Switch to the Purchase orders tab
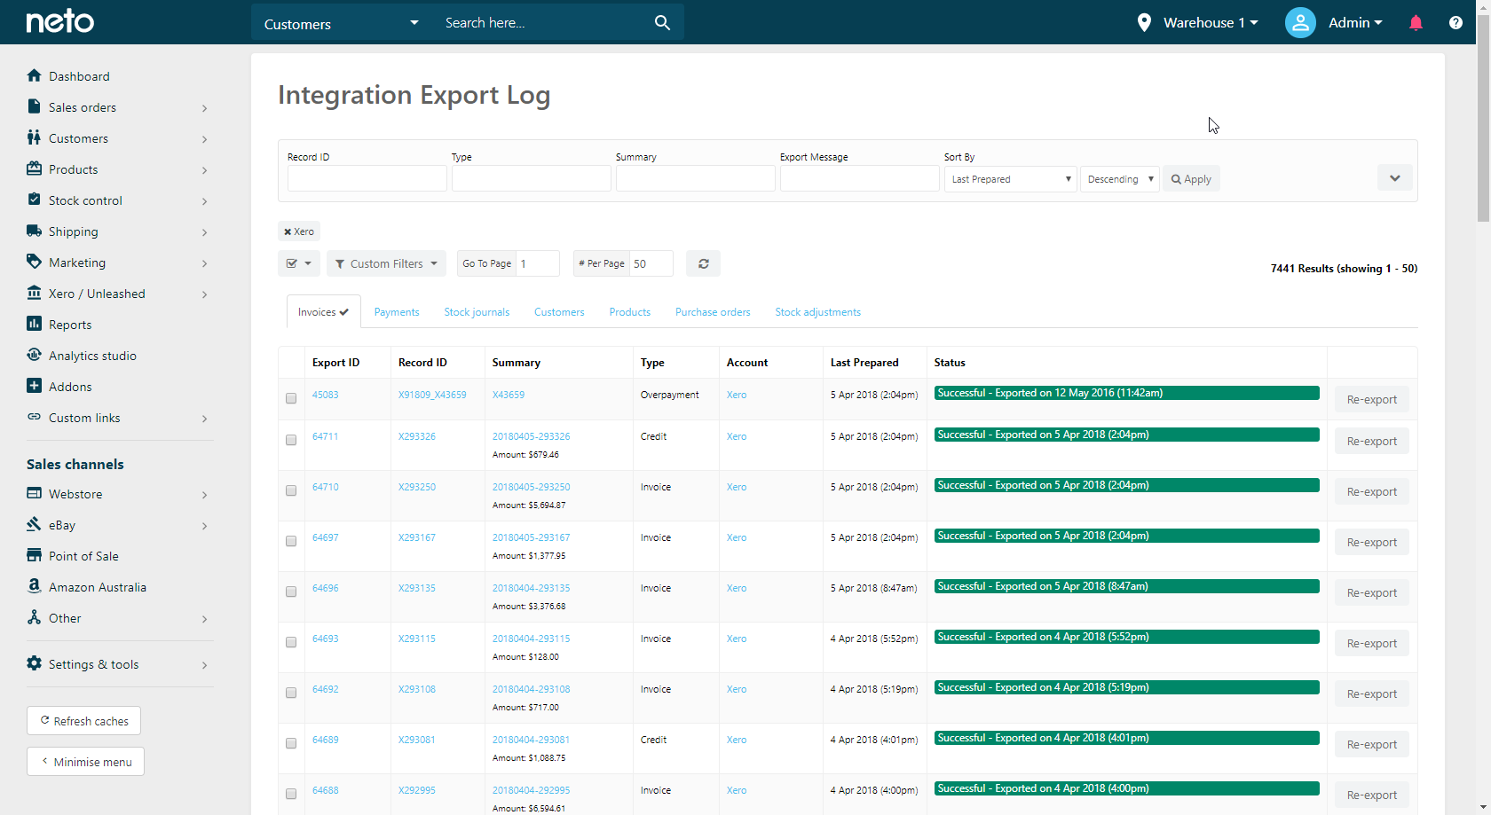Screen dimensions: 1491x815 713,312
